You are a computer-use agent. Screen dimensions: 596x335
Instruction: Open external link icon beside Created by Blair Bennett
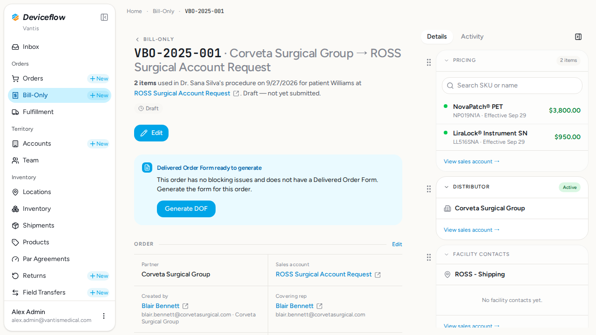coord(185,306)
